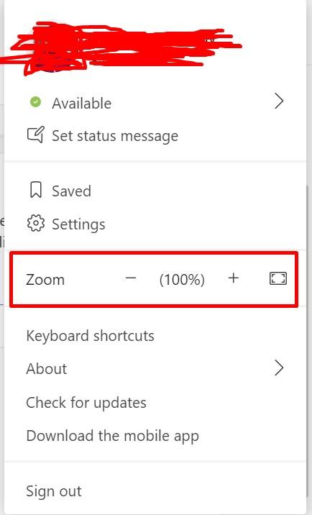Click the Set status message pencil icon
Image resolution: width=312 pixels, height=515 pixels.
(x=35, y=135)
